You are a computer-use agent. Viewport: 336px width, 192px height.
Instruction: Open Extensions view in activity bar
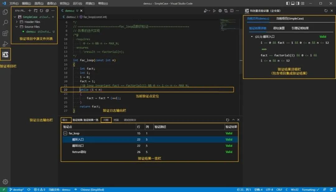5,33
